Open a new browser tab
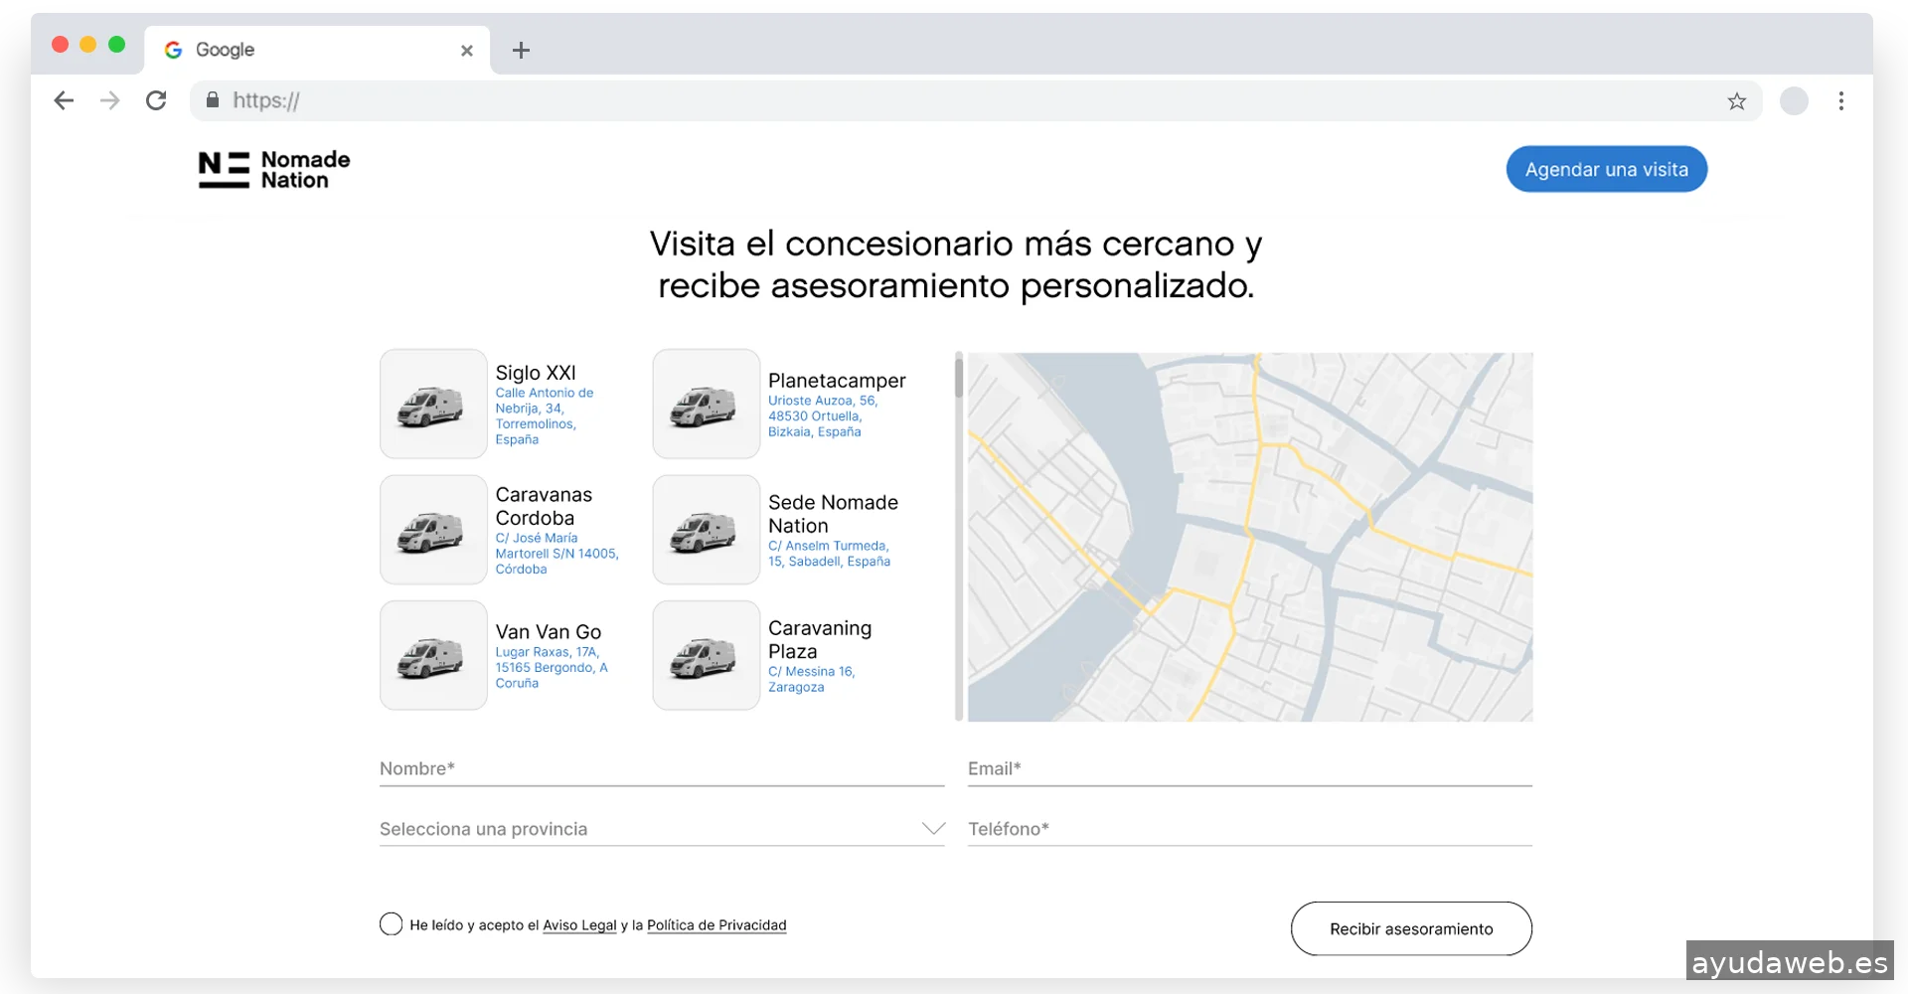Screen dimensions: 1908x994 [521, 50]
